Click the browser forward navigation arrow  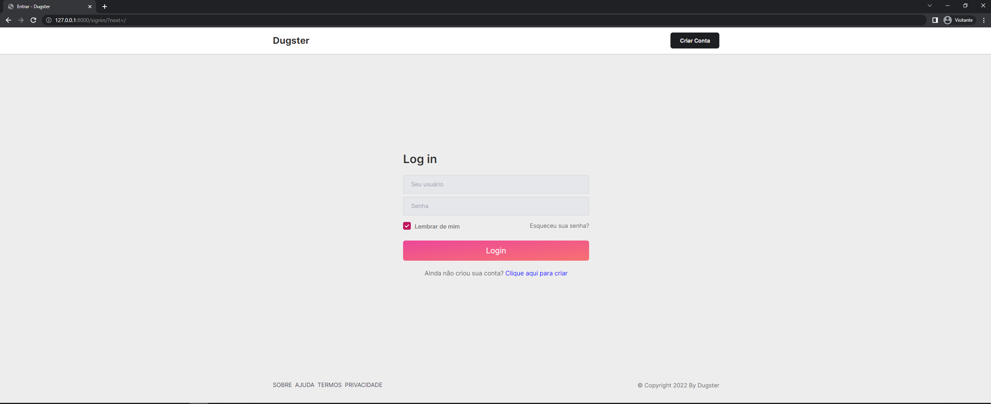[21, 20]
